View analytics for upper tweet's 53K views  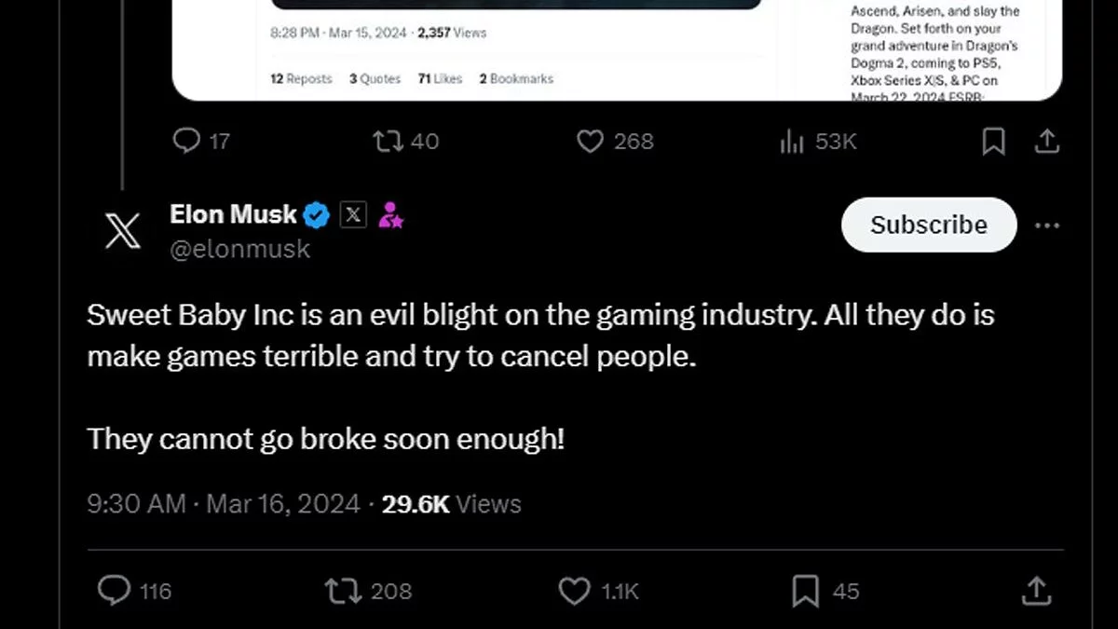coord(792,141)
